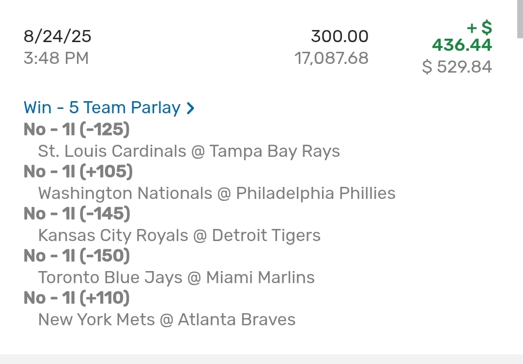Screen dimensions: 523x364
Task: Select the No - 1I (-150) leg
Action: 77,256
